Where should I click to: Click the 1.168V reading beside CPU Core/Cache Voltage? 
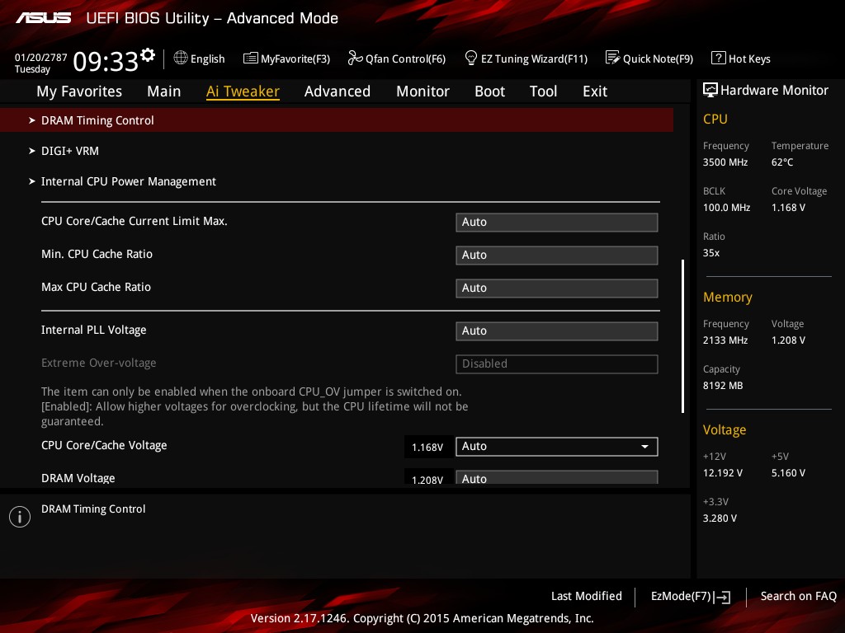tap(427, 448)
